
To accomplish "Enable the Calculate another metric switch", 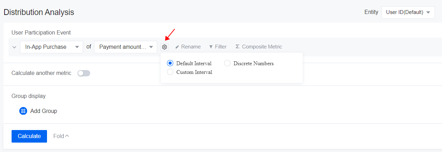I will [x=84, y=73].
